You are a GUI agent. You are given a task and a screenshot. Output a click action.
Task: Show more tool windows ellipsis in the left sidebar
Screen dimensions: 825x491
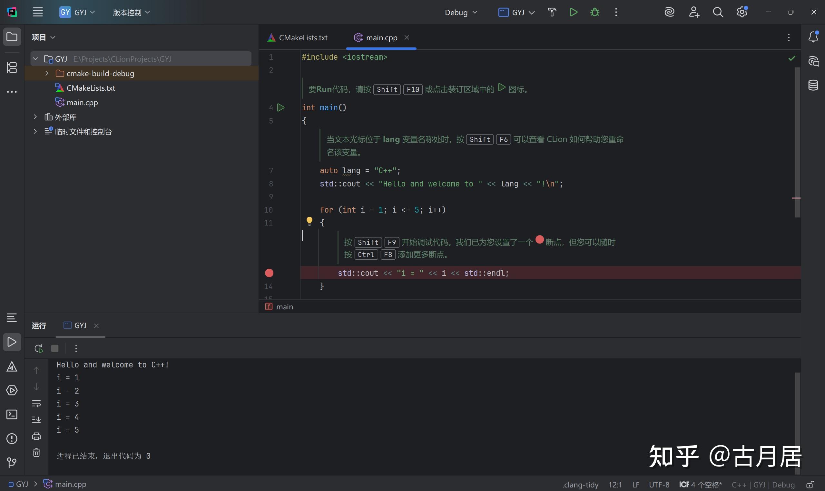12,92
